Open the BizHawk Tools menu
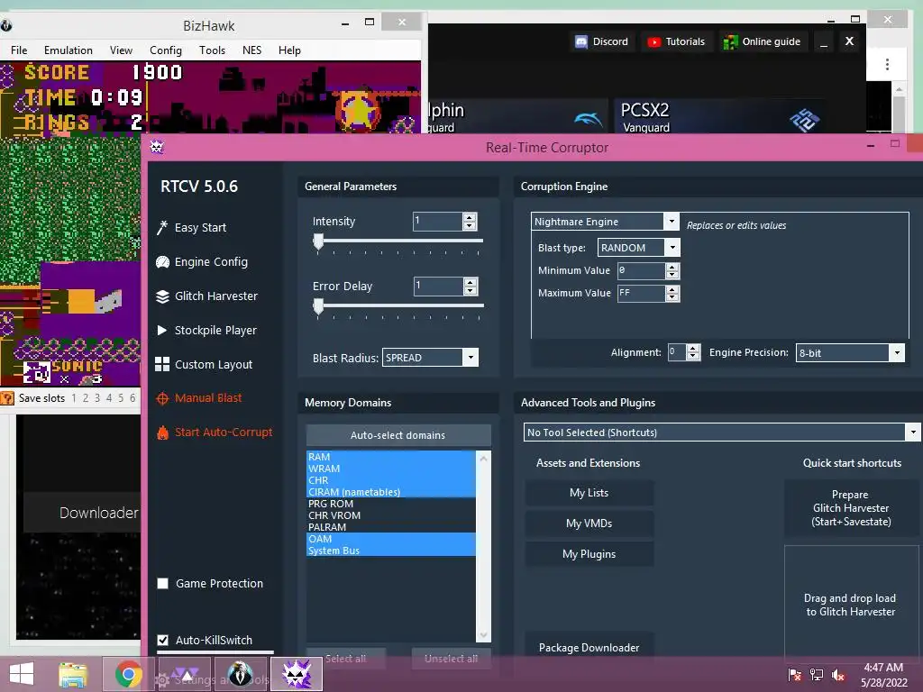 tap(212, 50)
